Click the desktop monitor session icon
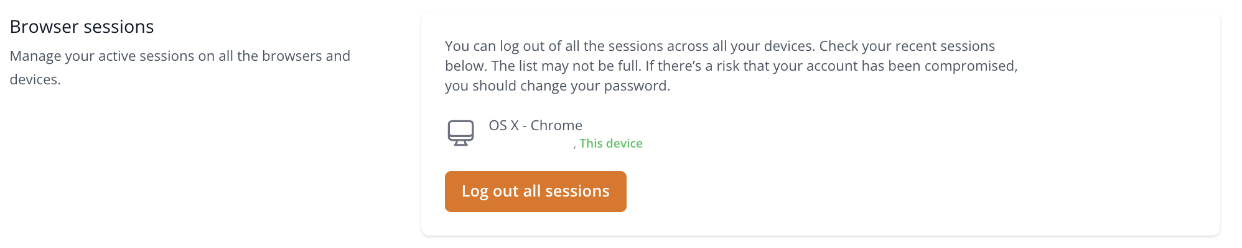This screenshot has width=1242, height=248. pyautogui.click(x=460, y=133)
